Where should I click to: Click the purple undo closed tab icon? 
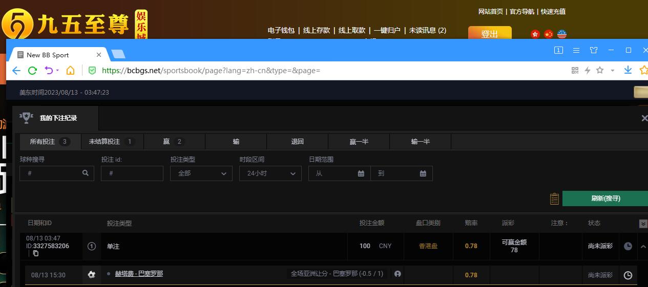[49, 71]
